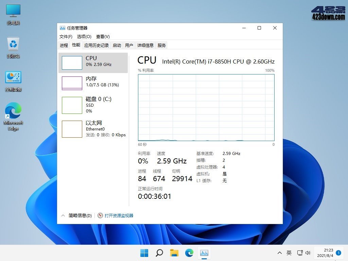Click the Task Manager taskbar icon
Viewport: 348px width, 261px height.
204,253
